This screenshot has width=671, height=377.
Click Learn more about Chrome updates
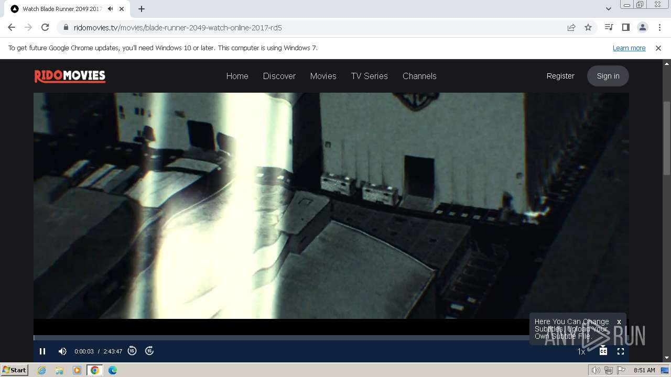point(629,48)
